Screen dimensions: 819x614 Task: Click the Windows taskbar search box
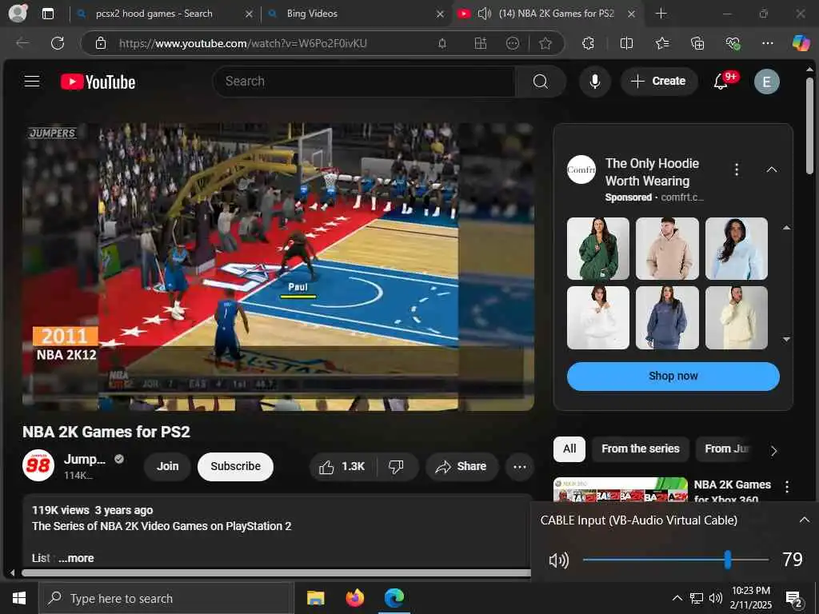coord(166,598)
